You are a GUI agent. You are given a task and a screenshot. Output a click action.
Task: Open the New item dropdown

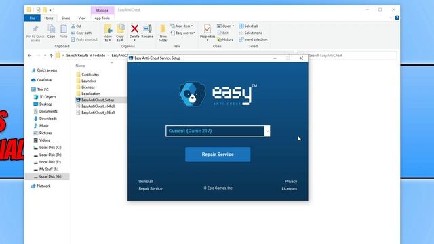coord(182,26)
